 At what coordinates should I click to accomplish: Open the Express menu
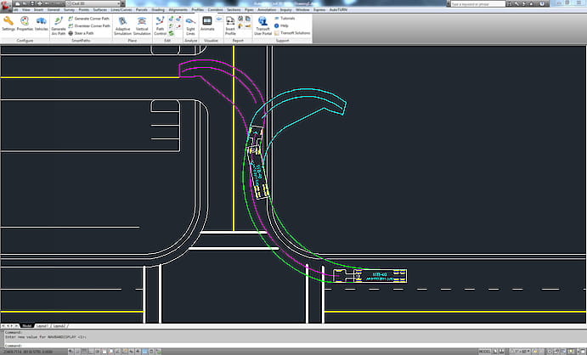319,9
